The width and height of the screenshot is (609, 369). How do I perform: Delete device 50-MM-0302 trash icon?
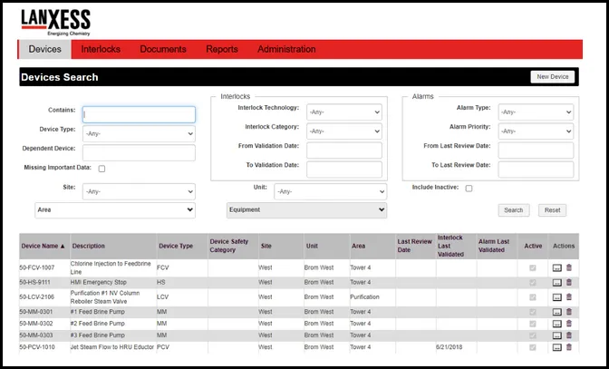(x=569, y=323)
